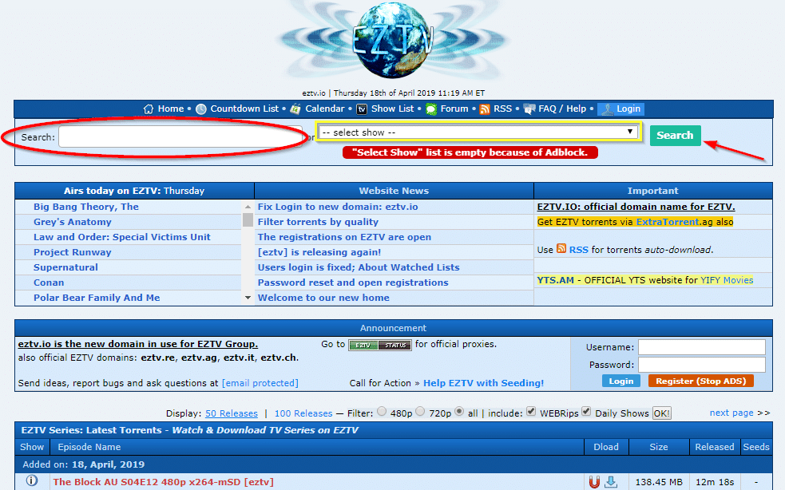The image size is (785, 490).
Task: Open 'Law and Order: Special Victims Unit' link
Action: 122,237
